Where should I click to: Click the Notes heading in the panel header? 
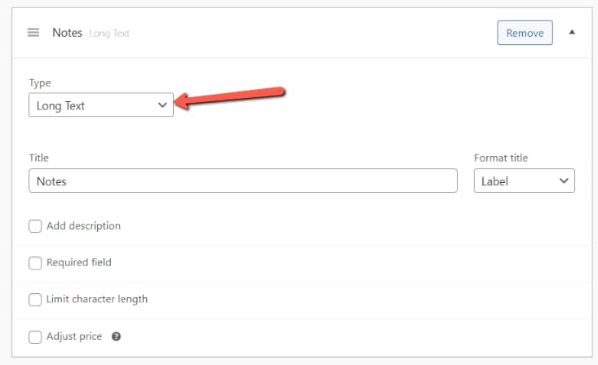click(67, 33)
